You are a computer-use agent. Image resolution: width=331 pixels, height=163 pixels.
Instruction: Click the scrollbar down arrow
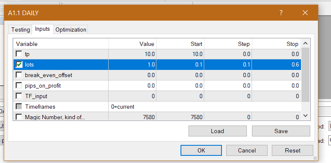point(305,115)
